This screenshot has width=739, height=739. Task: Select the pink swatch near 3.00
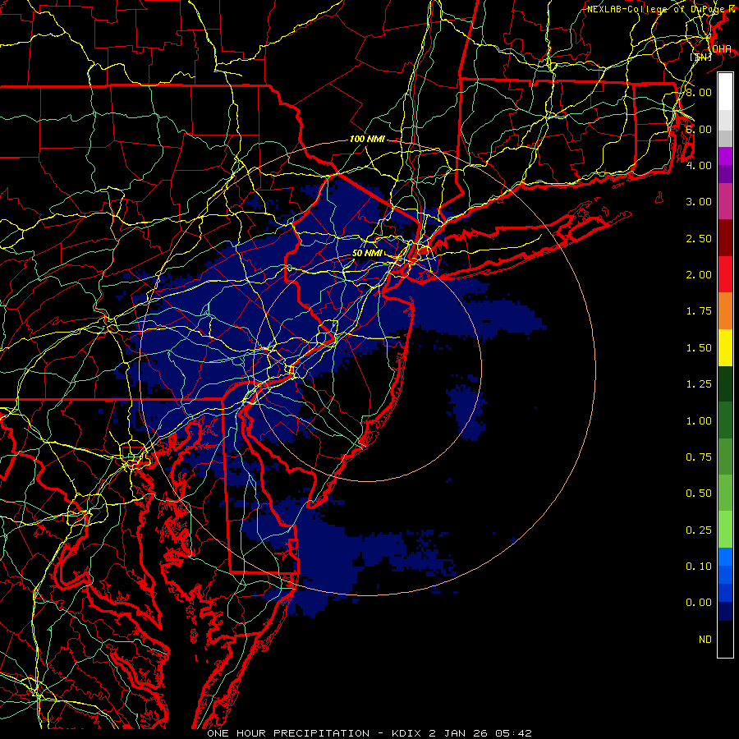tap(725, 201)
